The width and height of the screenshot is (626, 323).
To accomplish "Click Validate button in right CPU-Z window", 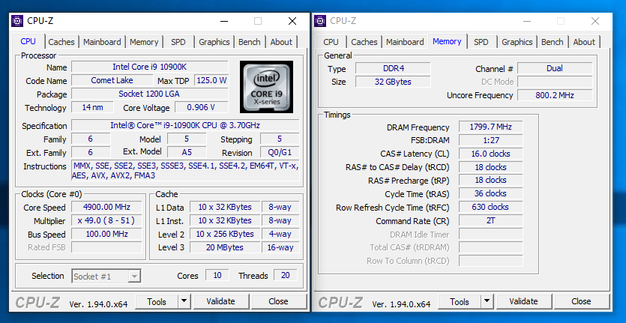I will (x=524, y=302).
